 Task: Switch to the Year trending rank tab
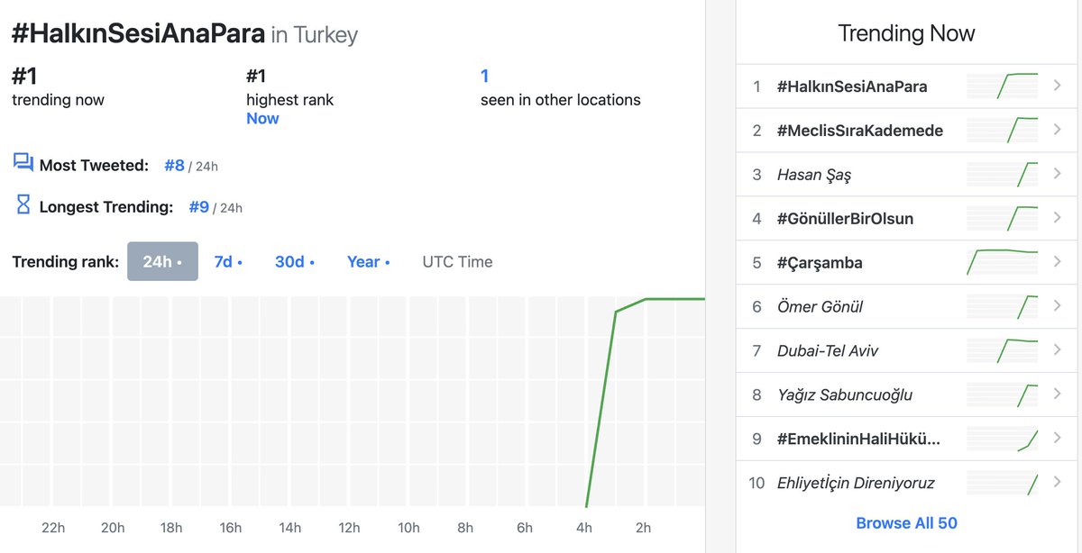(x=368, y=262)
